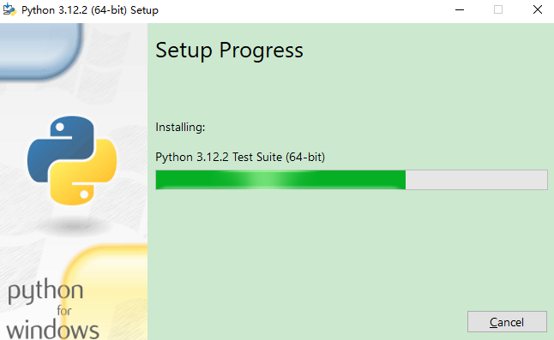Viewport: 554px width, 340px height.
Task: Click the word windows in the sidebar
Action: [53, 330]
